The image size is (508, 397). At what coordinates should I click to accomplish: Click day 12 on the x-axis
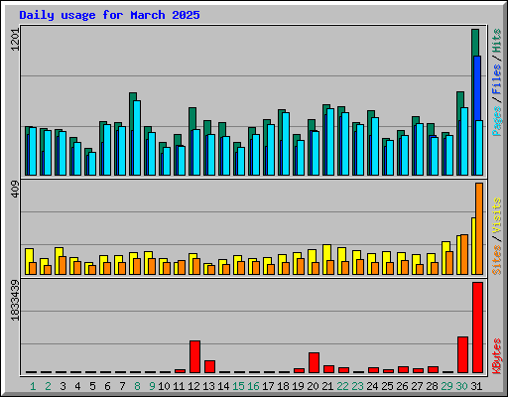pyautogui.click(x=193, y=386)
